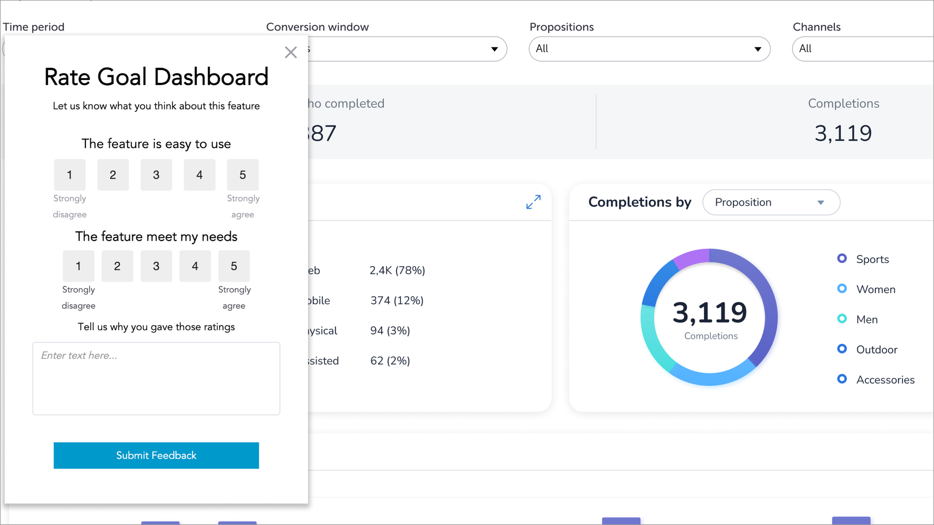Rate meets my needs as 3
Image resolution: width=934 pixels, height=525 pixels.
(x=156, y=266)
